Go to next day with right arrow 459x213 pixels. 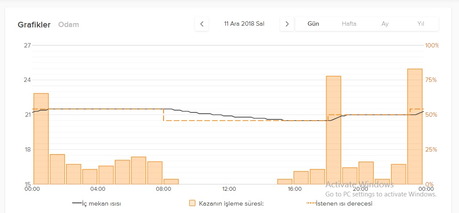(x=287, y=24)
